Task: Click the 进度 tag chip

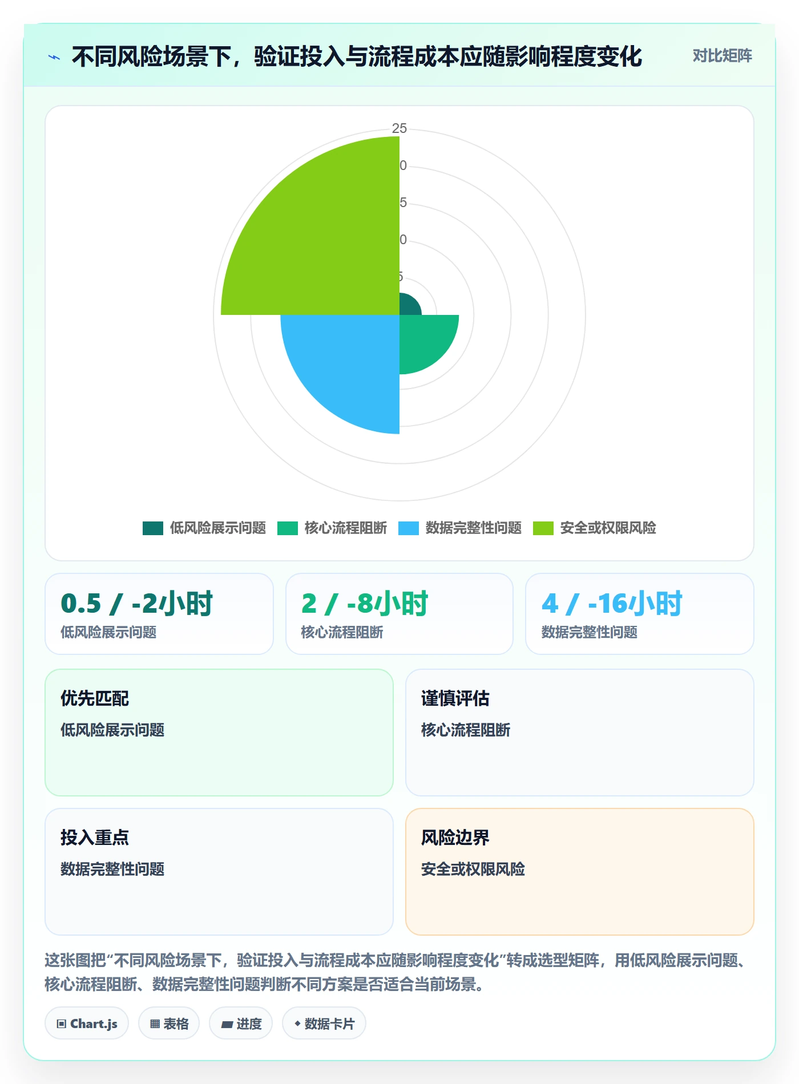Action: pyautogui.click(x=241, y=1024)
